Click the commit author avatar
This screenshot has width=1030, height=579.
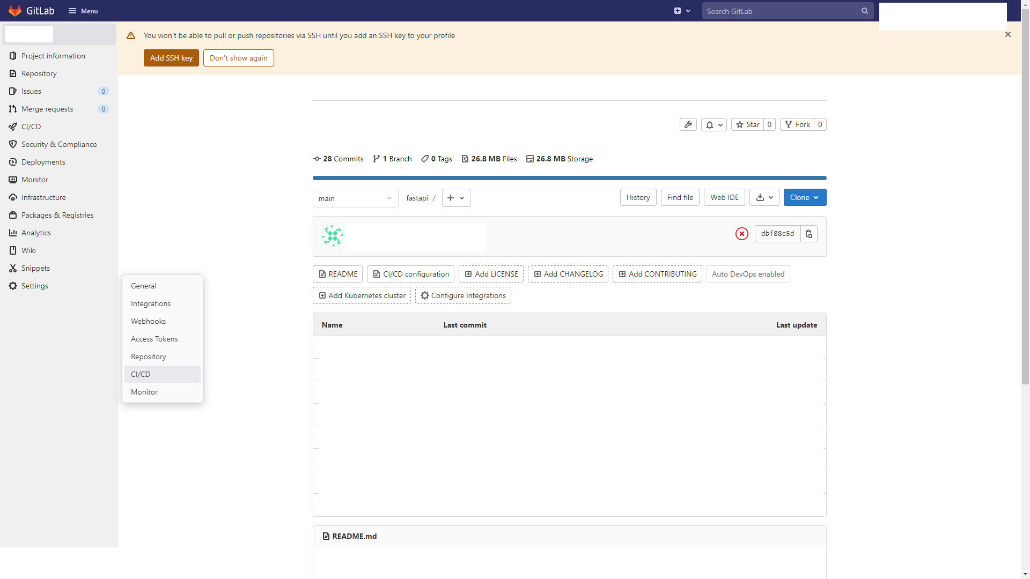point(332,236)
